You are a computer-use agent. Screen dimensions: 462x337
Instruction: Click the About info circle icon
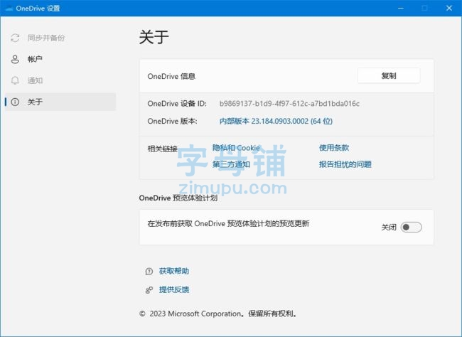point(15,102)
